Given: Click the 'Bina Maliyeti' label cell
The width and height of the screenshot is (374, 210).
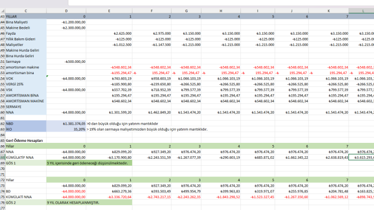Looking at the screenshot, I should point(26,22).
